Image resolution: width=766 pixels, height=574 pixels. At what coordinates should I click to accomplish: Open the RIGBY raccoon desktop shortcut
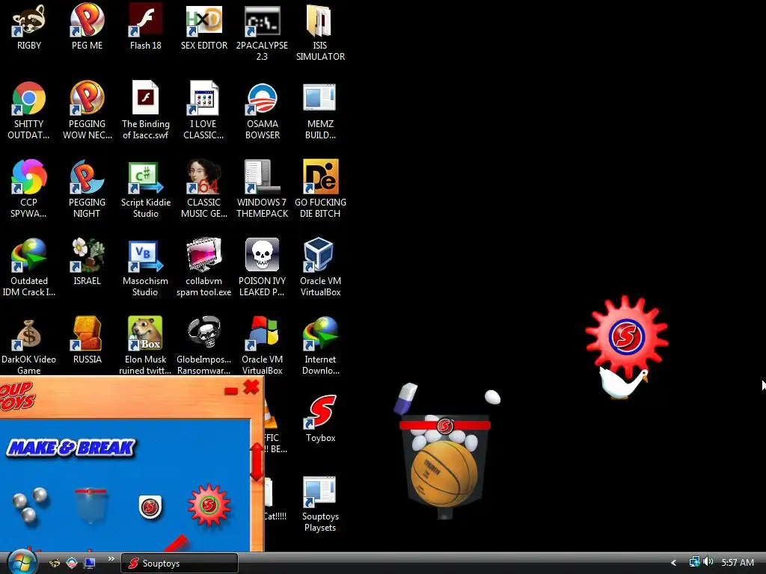click(29, 28)
